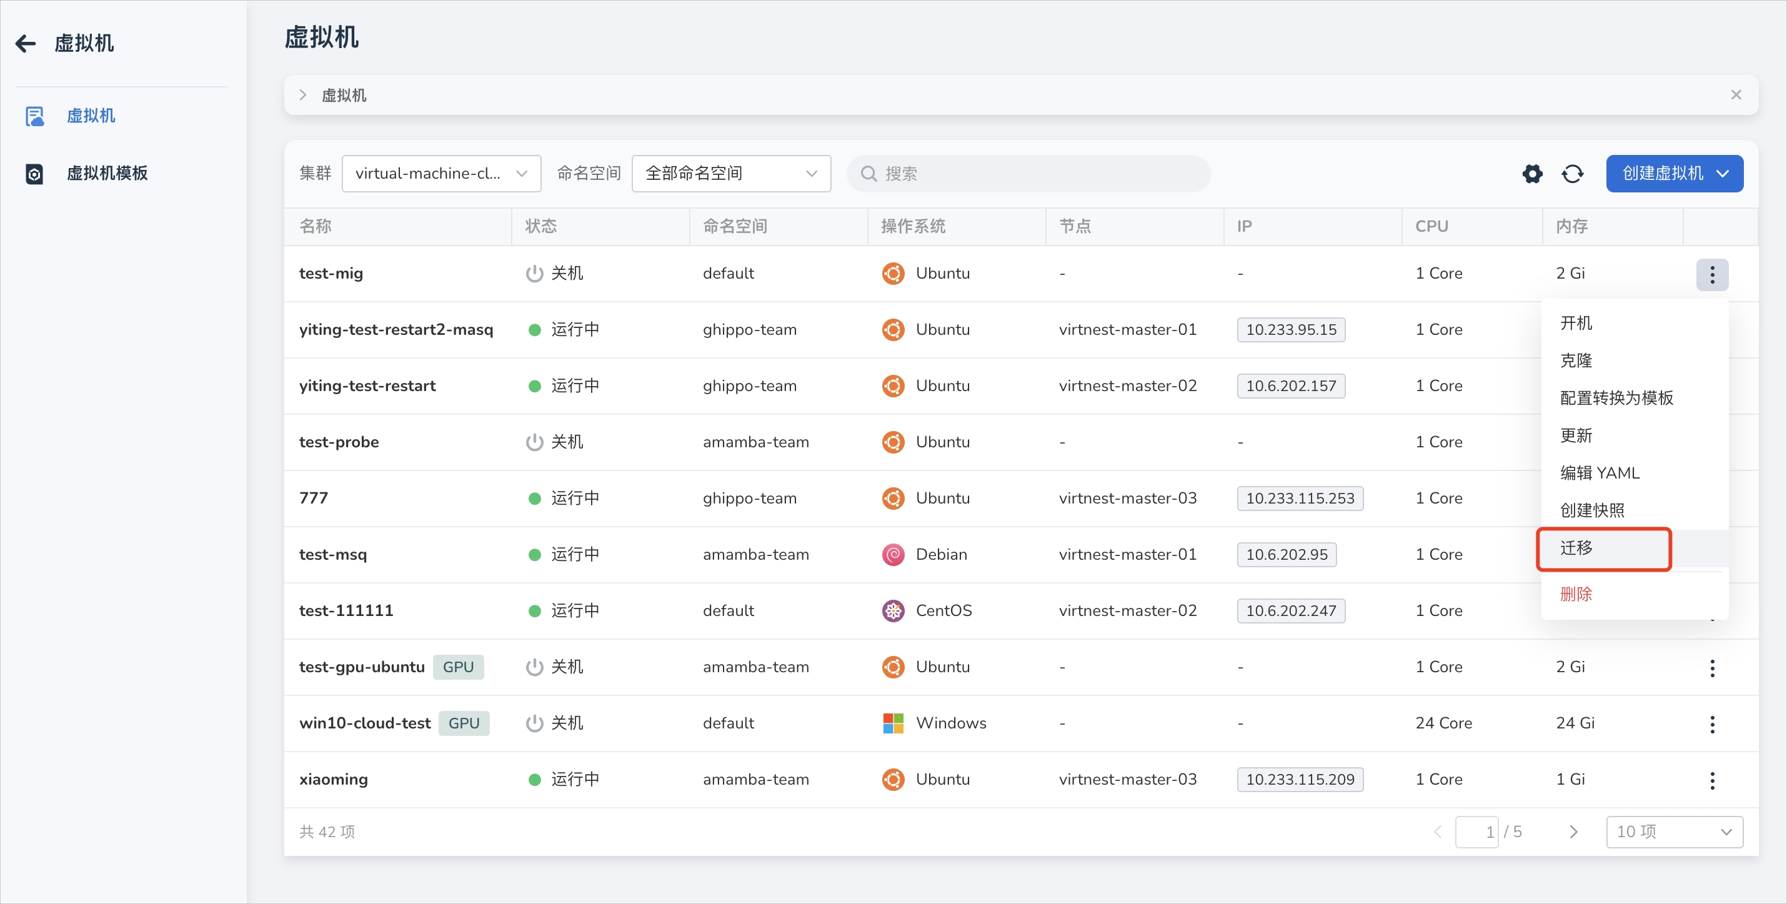1787x904 pixels.
Task: Open the xiaoming row actions menu
Action: click(1712, 780)
